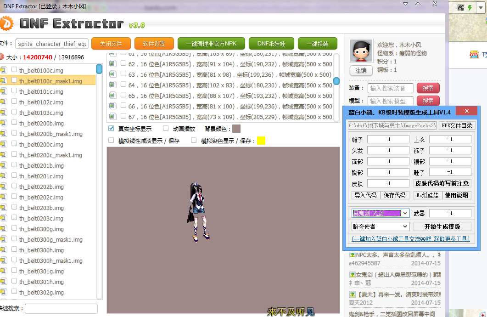Enable 动画播放 checkbox
The height and width of the screenshot is (317, 487).
point(166,128)
